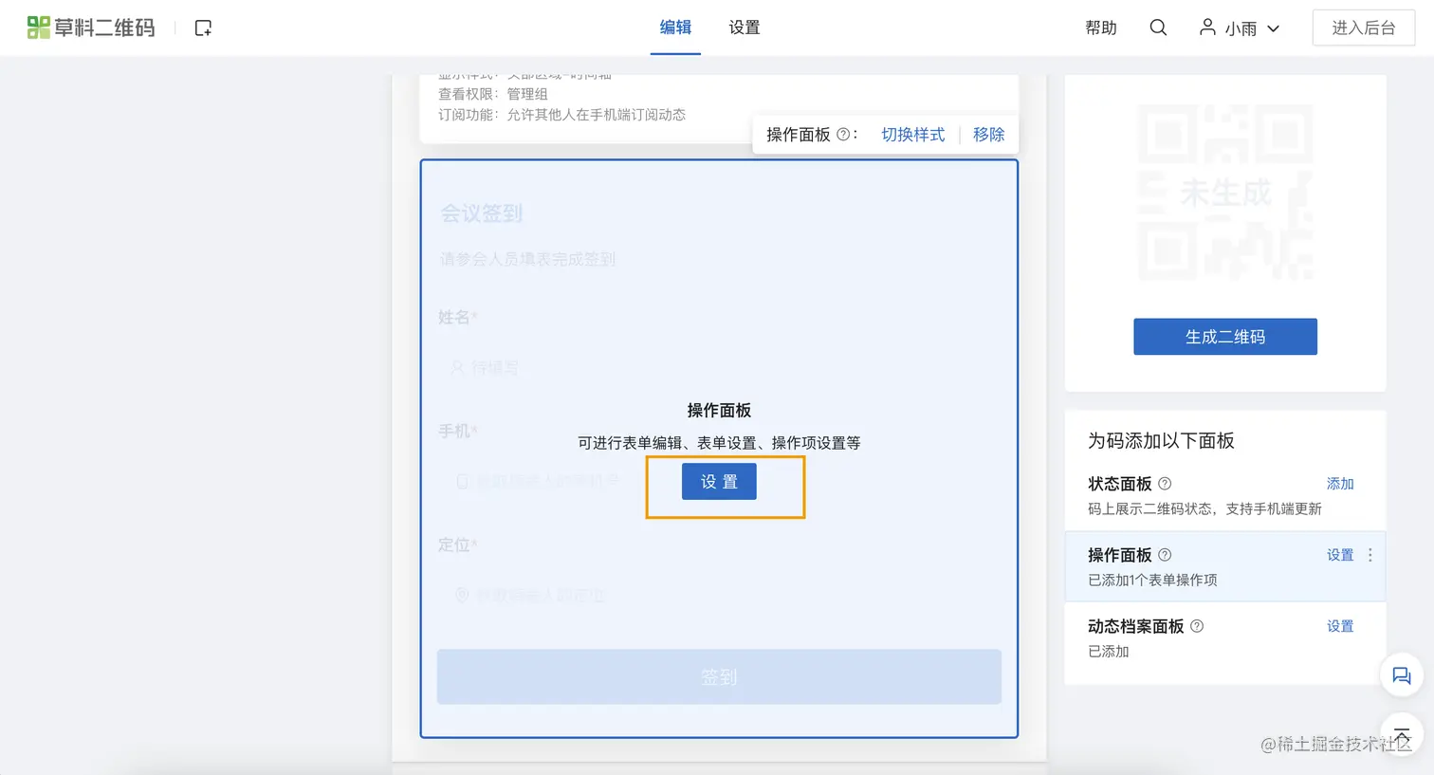Open the search magnifier icon
1434x775 pixels.
tap(1158, 28)
